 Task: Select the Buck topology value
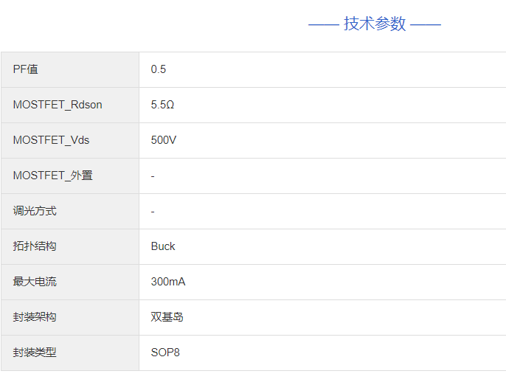(163, 246)
